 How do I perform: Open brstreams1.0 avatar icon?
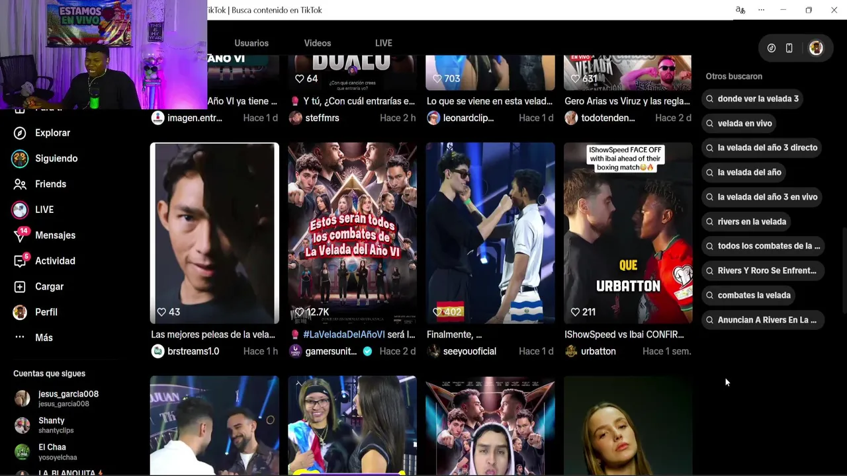point(157,352)
